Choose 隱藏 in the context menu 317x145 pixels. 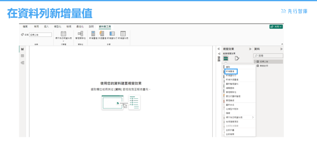[240, 113]
